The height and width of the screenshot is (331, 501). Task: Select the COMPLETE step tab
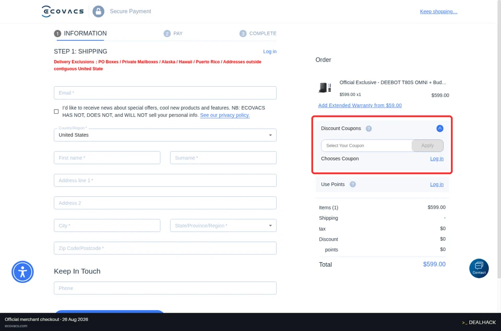pyautogui.click(x=258, y=33)
